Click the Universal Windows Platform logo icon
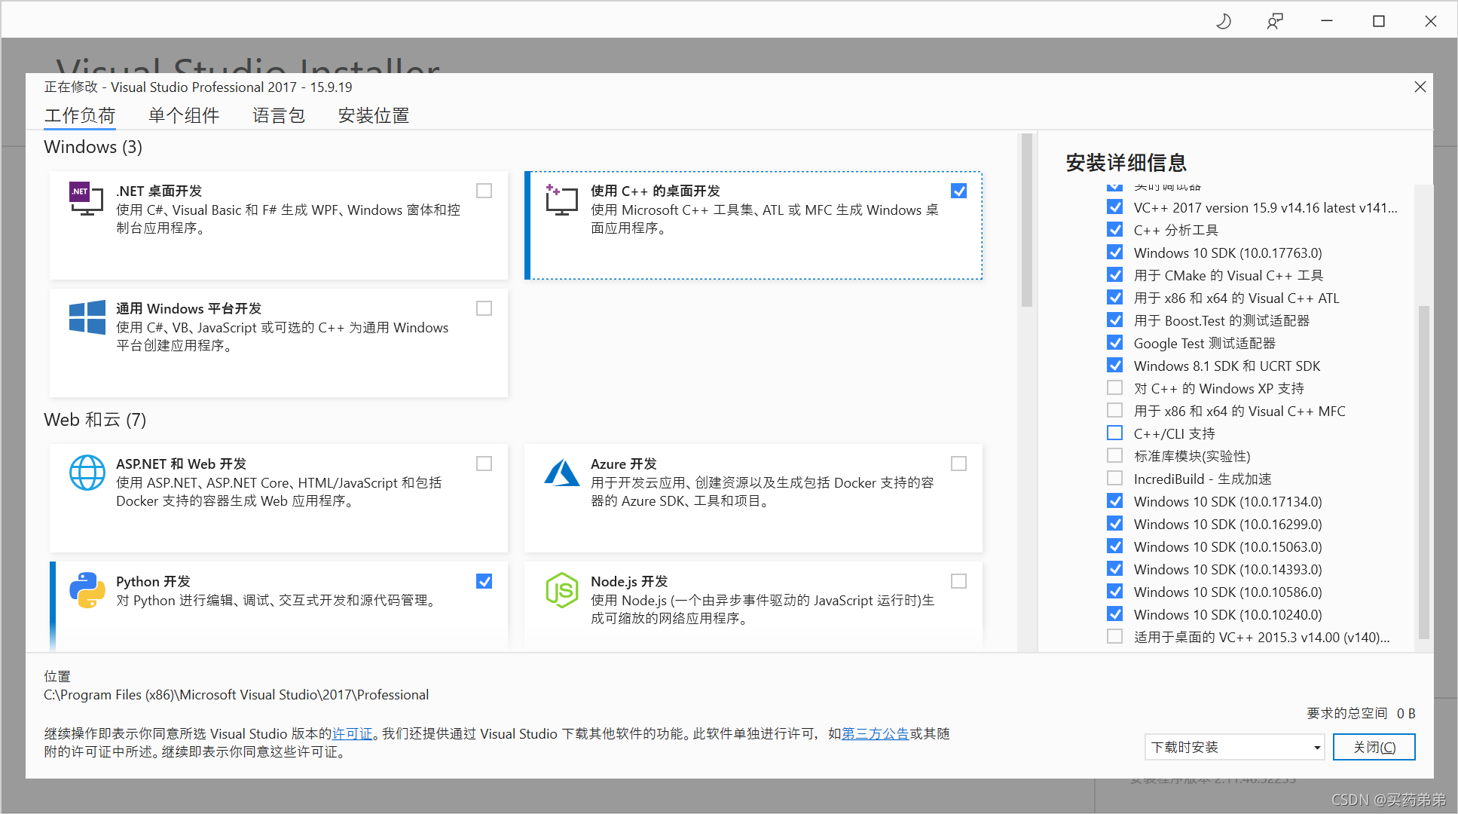 coord(87,317)
